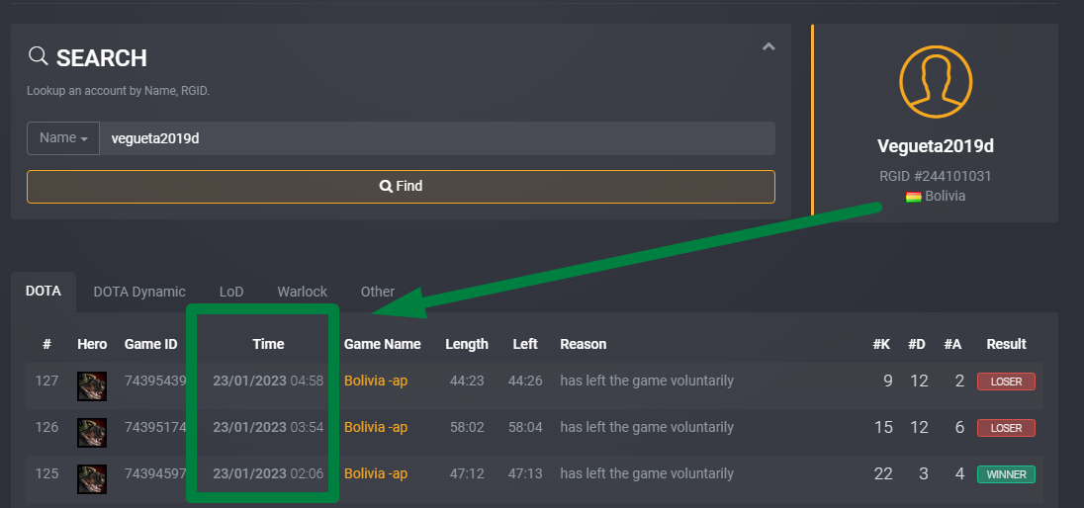Click hero icon for game 125
This screenshot has width=1084, height=508.
click(92, 479)
